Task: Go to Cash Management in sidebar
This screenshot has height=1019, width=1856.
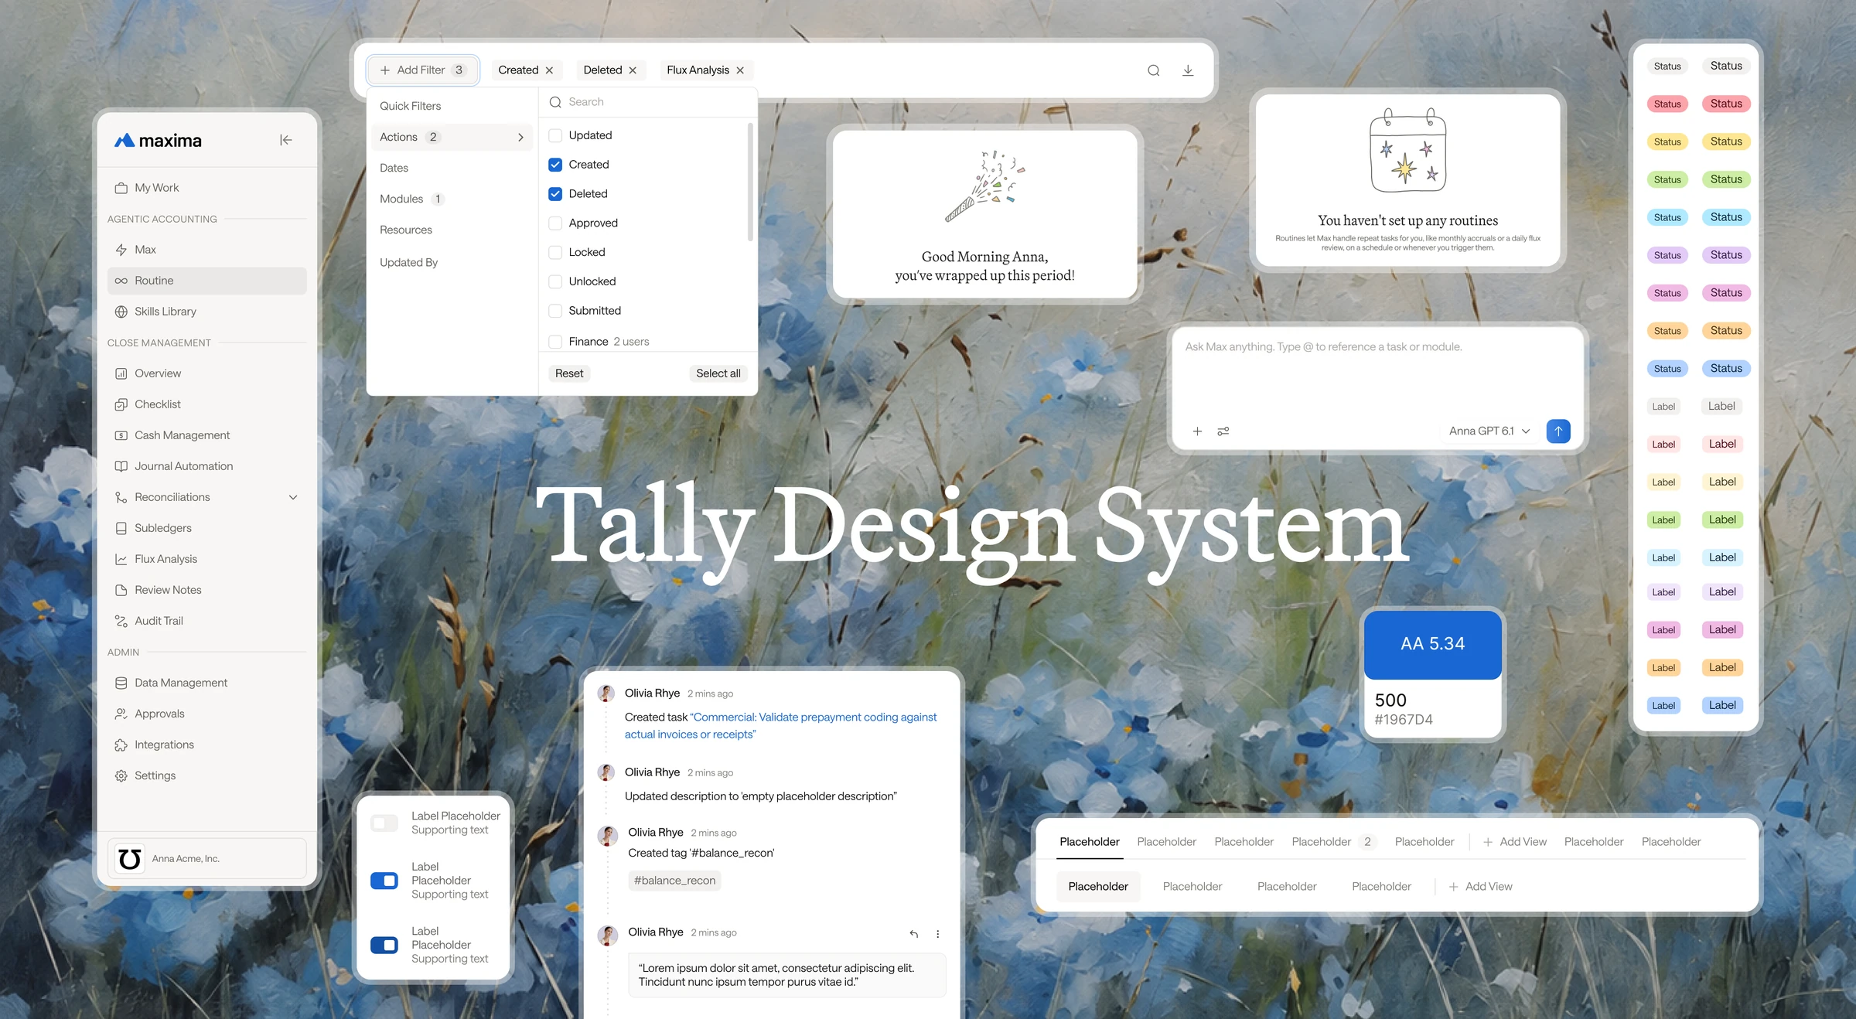Action: point(207,435)
